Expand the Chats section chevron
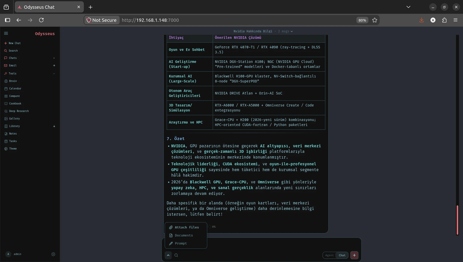This screenshot has height=262, width=463. coord(54,58)
